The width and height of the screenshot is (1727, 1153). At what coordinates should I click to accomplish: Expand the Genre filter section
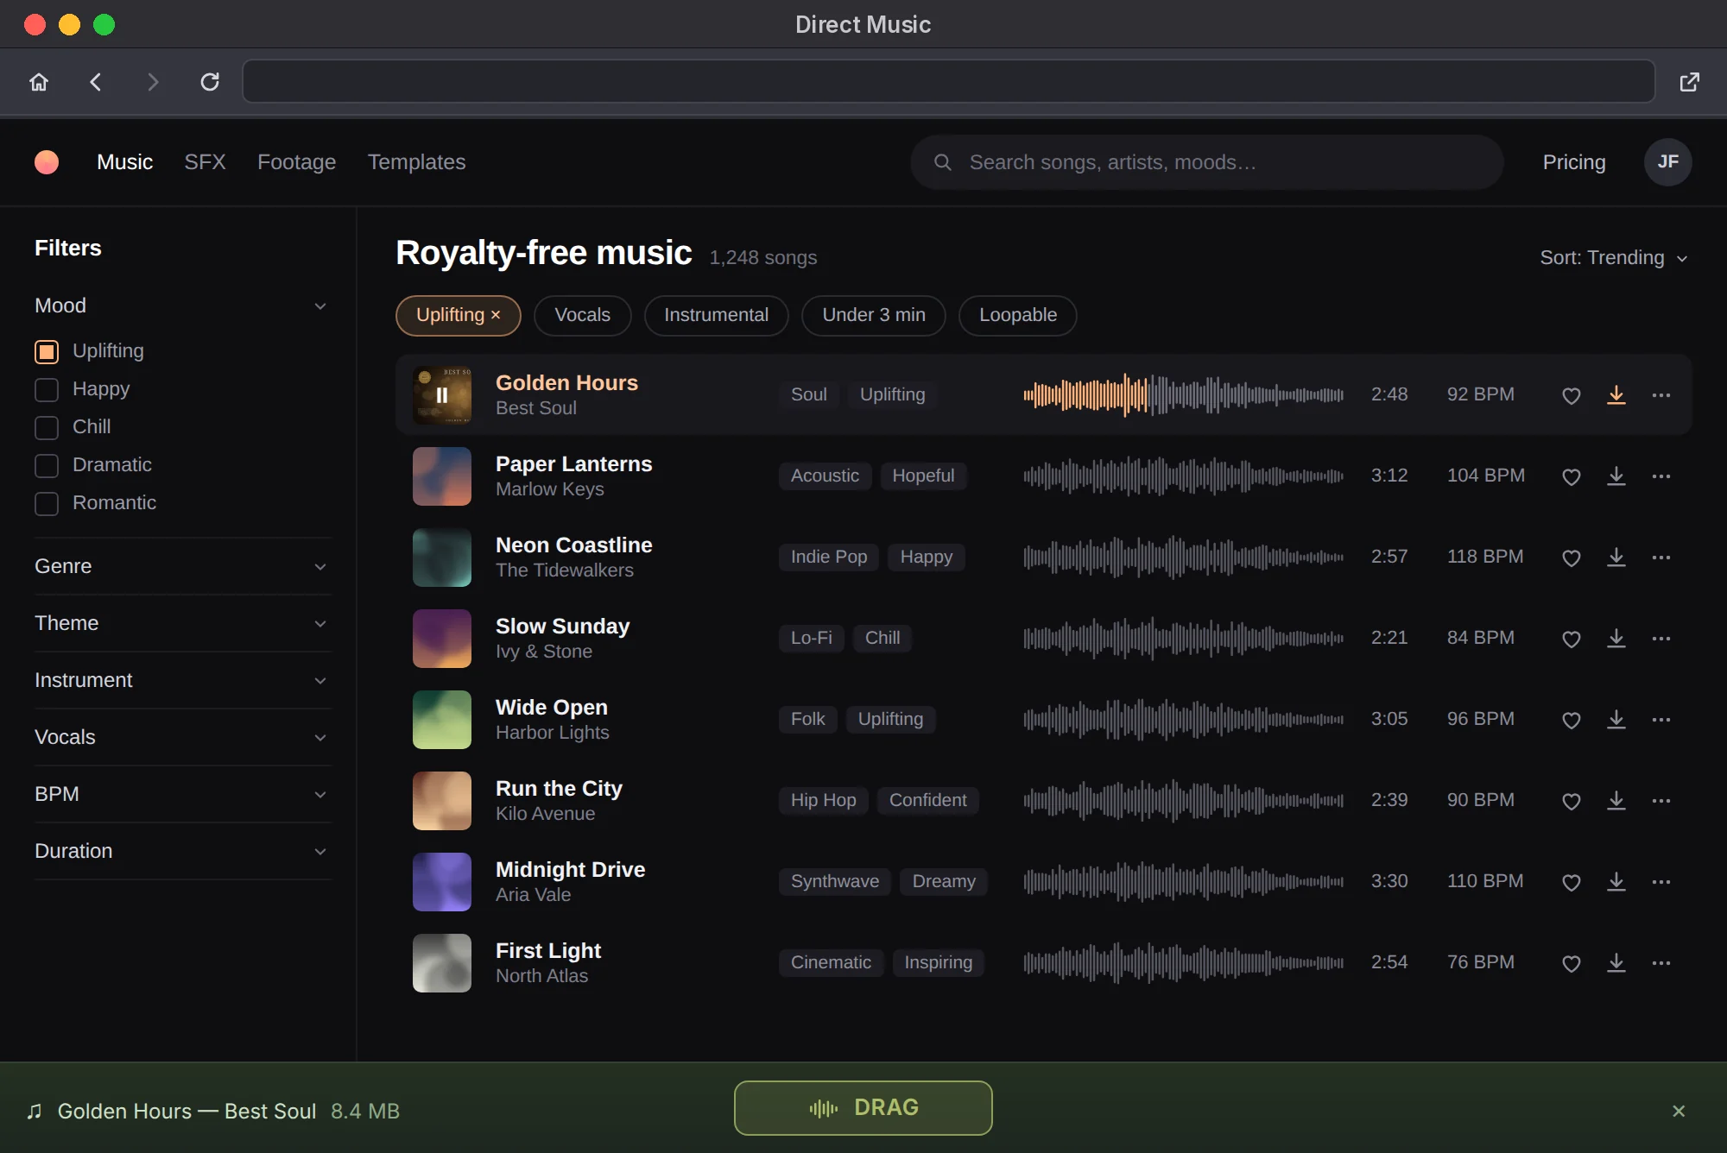click(182, 566)
